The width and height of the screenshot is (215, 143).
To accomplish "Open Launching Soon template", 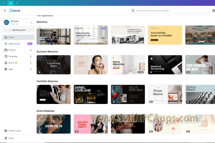I will click(54, 65).
